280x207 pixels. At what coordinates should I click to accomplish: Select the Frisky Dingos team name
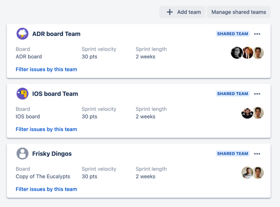(x=52, y=153)
